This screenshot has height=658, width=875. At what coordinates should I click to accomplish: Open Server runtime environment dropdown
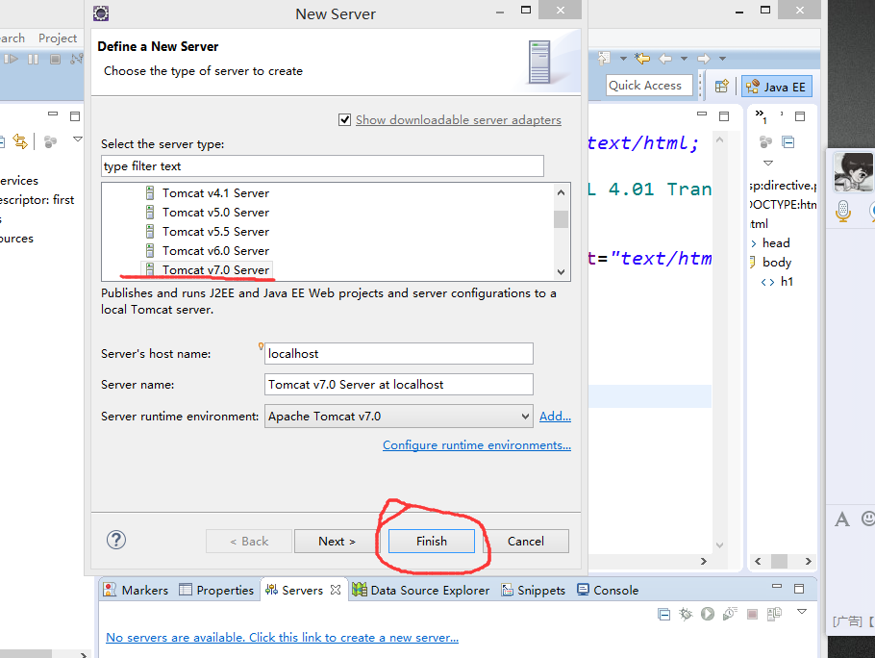(x=398, y=417)
